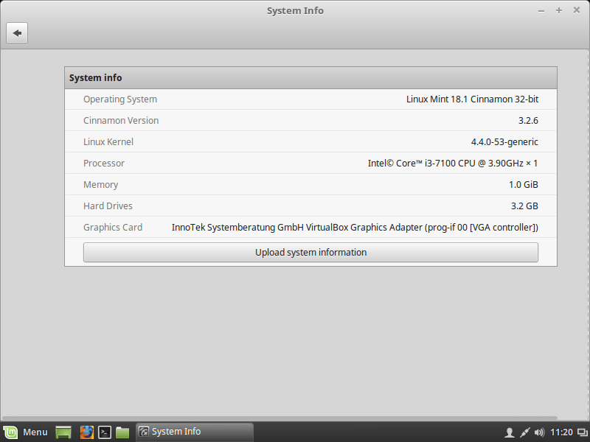Select the Hard Drives label
590x442 pixels.
click(x=108, y=206)
